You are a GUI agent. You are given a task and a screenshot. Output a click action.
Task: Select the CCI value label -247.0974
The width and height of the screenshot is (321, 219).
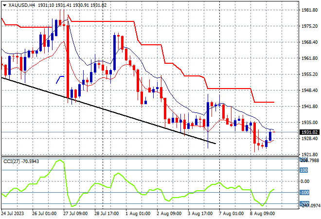tap(311, 205)
